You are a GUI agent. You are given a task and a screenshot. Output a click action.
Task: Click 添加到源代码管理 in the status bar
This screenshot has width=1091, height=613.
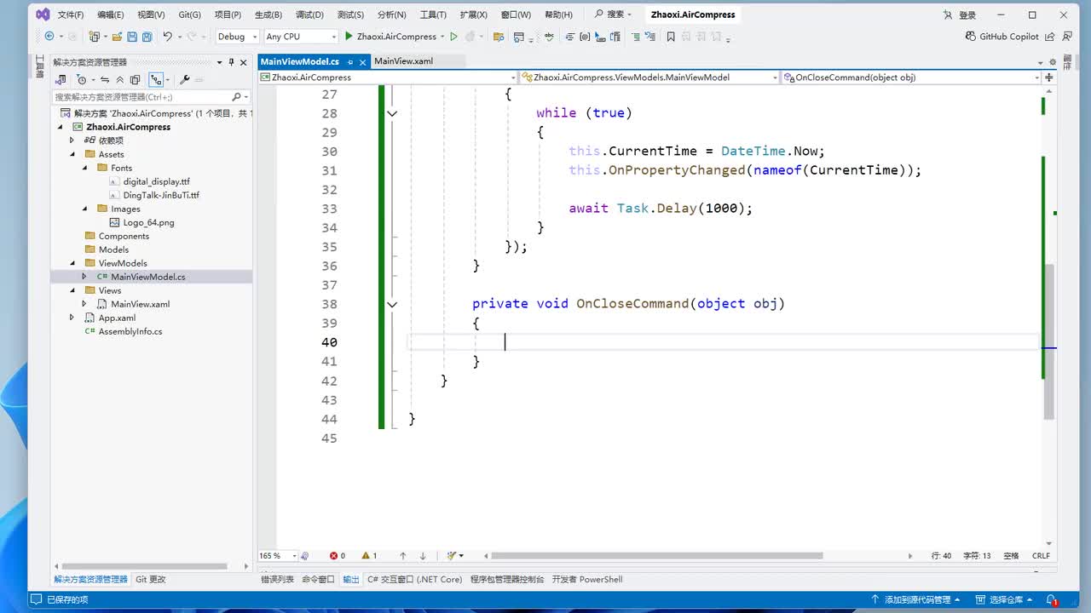point(916,599)
